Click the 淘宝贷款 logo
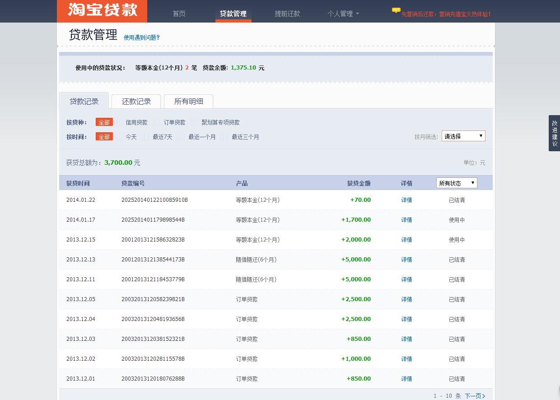 tap(102, 11)
